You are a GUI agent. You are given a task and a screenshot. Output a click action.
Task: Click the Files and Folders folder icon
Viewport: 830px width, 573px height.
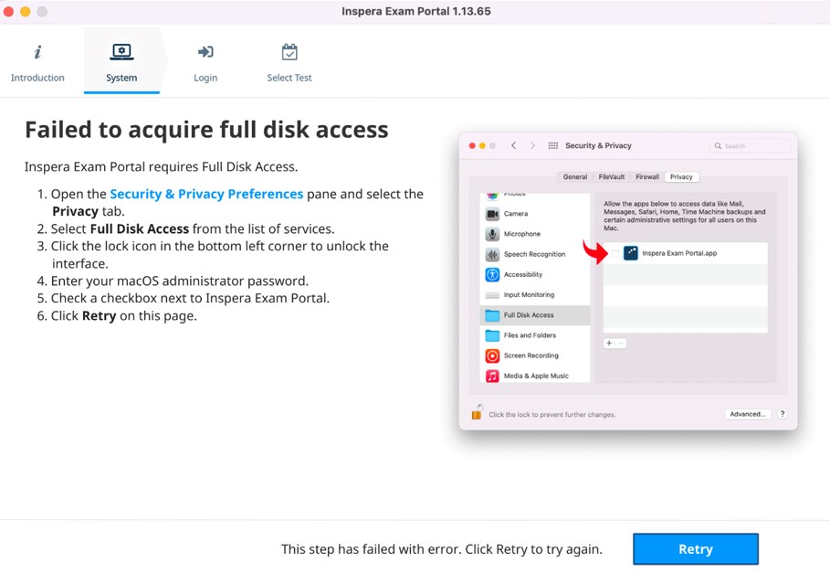tap(492, 335)
